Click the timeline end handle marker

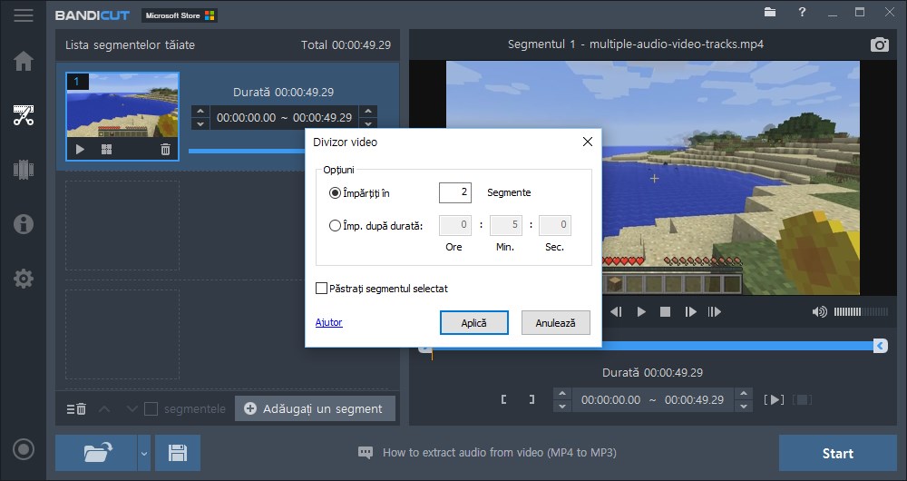point(880,346)
